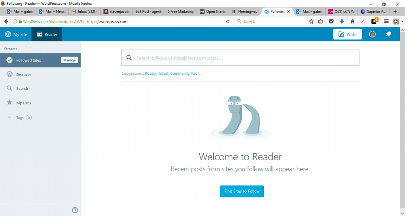Switch to first Mail – gabrie tab
Viewport: 405px width, 216px height.
click(x=20, y=11)
